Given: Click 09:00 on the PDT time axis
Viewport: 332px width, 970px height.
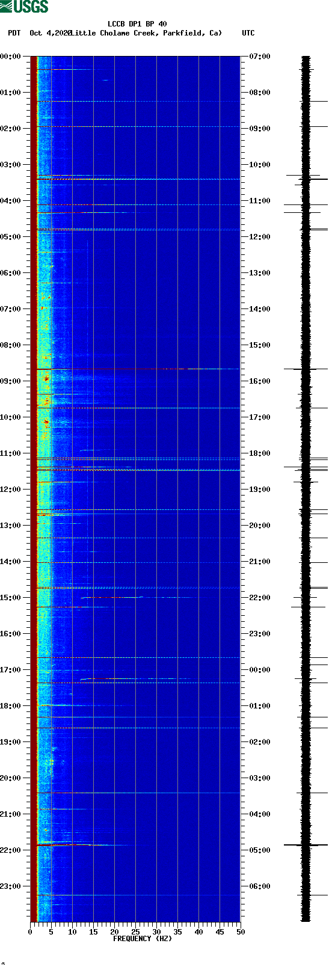Looking at the screenshot, I should [x=11, y=381].
